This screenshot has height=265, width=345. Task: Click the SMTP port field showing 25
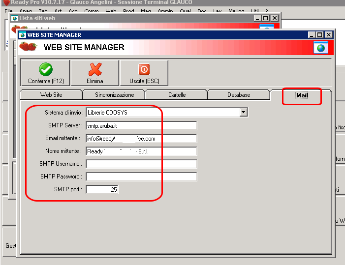[102, 189]
